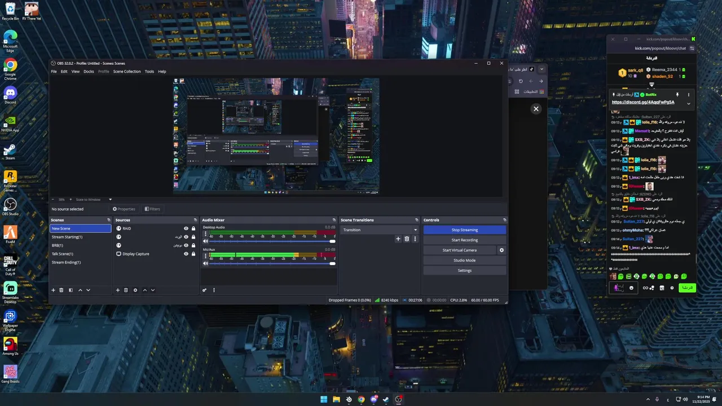This screenshot has width=722, height=406.
Task: Add a new scene with the plus icon
Action: 54,290
